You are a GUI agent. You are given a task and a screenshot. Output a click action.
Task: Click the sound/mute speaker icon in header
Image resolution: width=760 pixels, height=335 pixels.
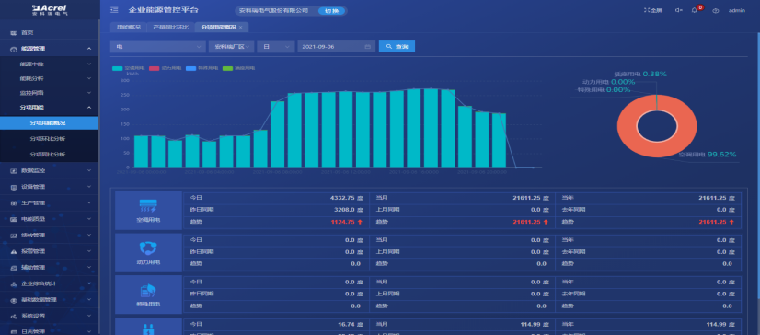click(678, 10)
